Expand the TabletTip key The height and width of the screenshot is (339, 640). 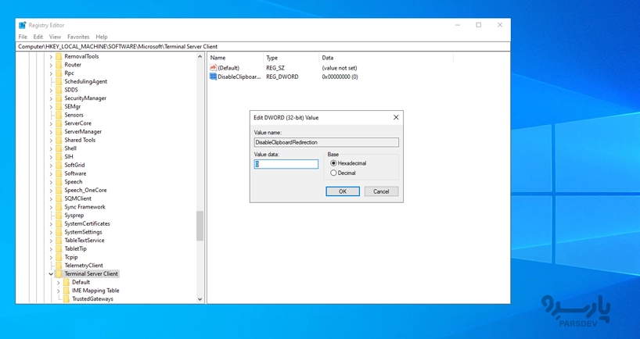[51, 248]
